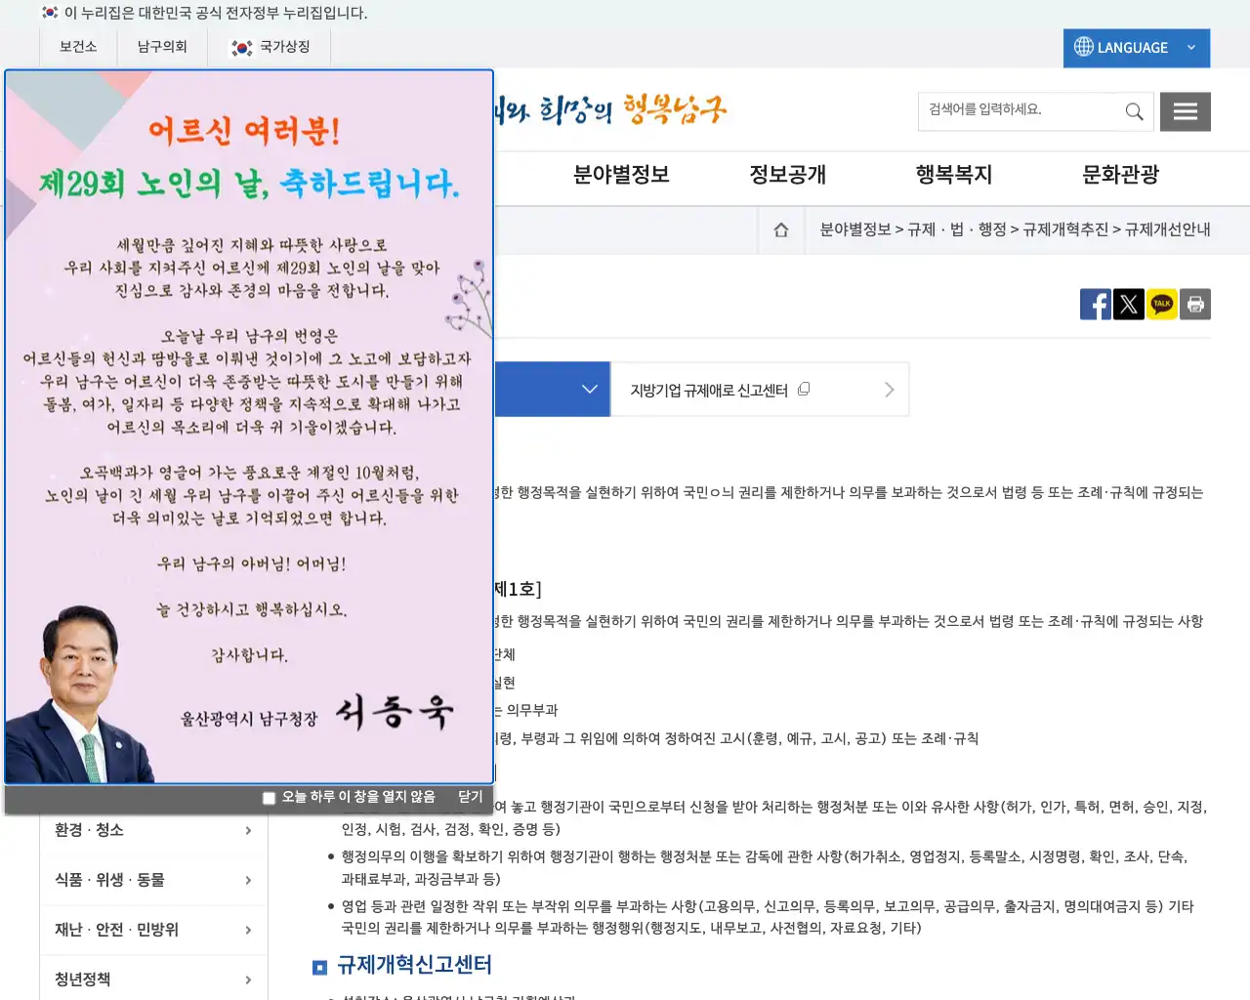Viewport: 1250px width, 1000px height.
Task: Go to home via breadcrumb house icon
Action: tap(781, 229)
